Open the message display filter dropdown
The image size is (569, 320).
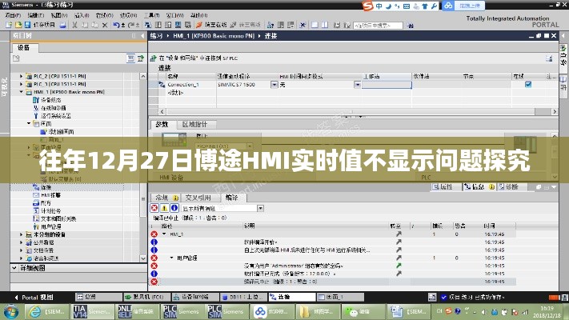261,208
